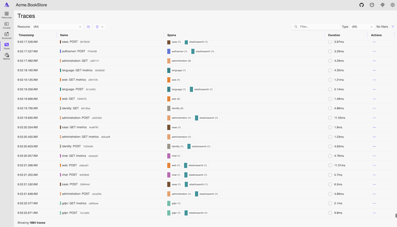The width and height of the screenshot is (397, 227).
Task: Go to the Metrics panel
Action: pyautogui.click(x=6, y=56)
